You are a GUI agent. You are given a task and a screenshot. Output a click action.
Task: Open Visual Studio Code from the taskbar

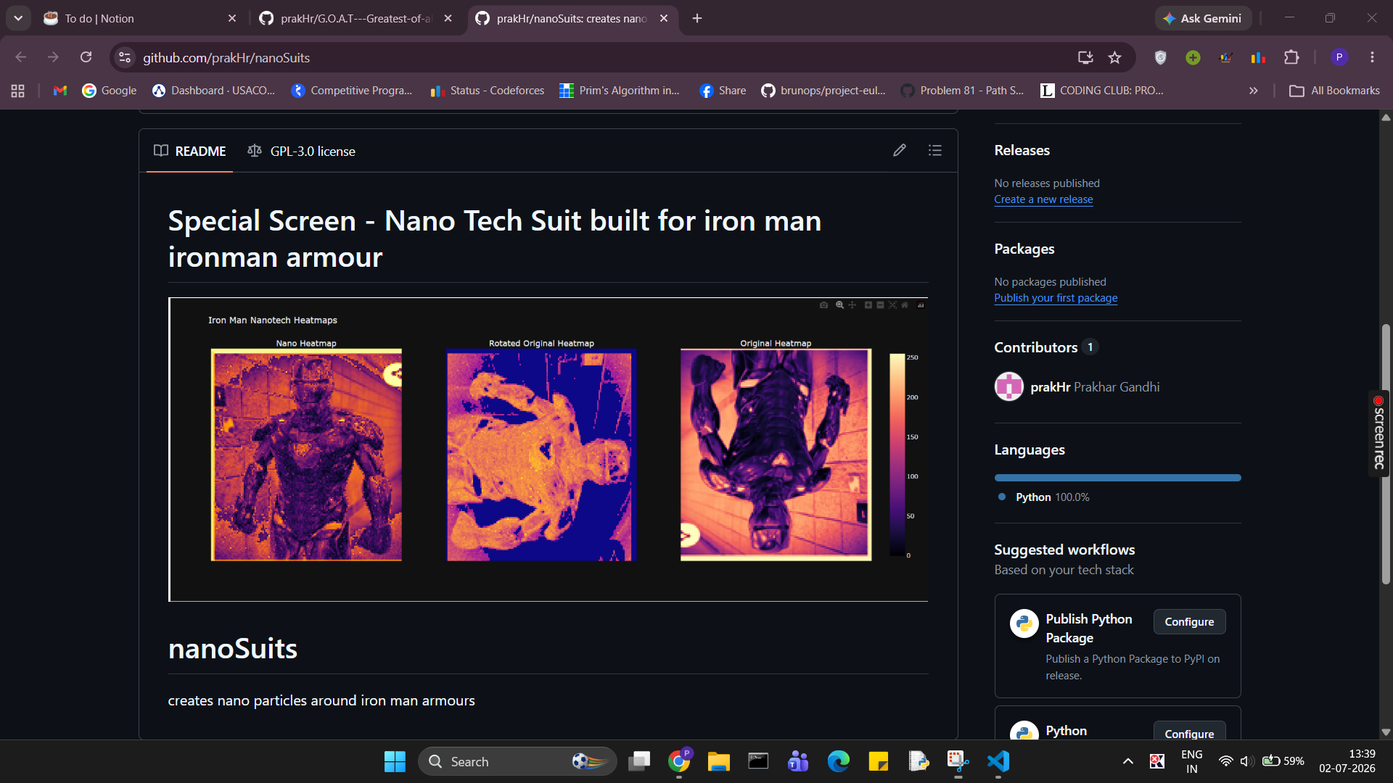pyautogui.click(x=998, y=761)
